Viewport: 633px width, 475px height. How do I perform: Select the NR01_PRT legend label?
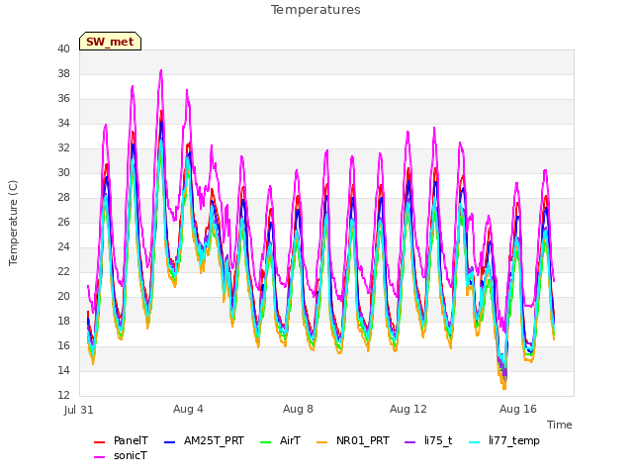pos(363,440)
